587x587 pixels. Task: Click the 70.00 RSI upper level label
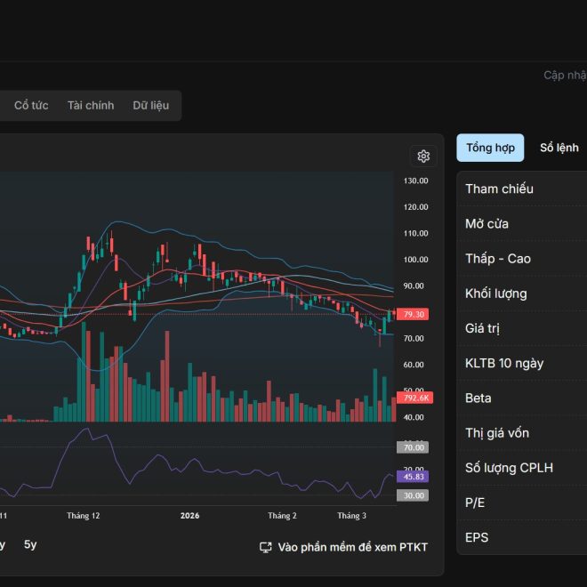click(x=413, y=447)
